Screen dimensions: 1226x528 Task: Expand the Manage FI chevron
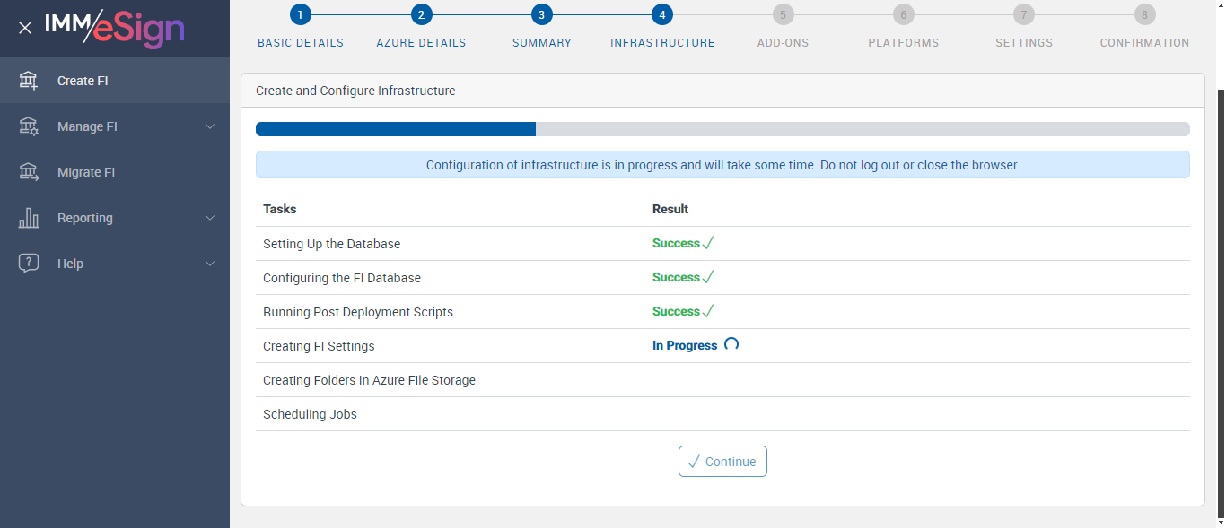pos(210,126)
